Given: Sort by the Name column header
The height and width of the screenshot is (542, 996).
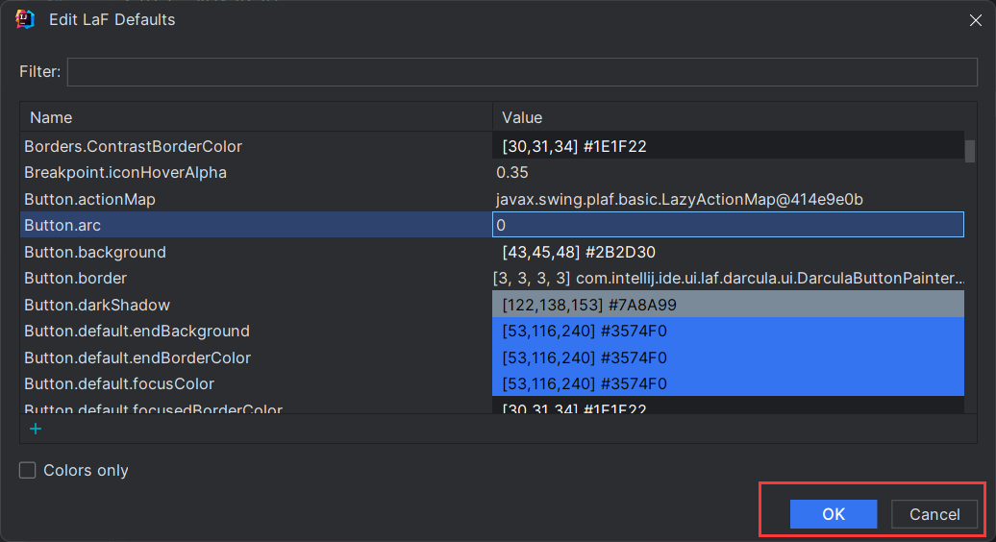Looking at the screenshot, I should click(257, 117).
